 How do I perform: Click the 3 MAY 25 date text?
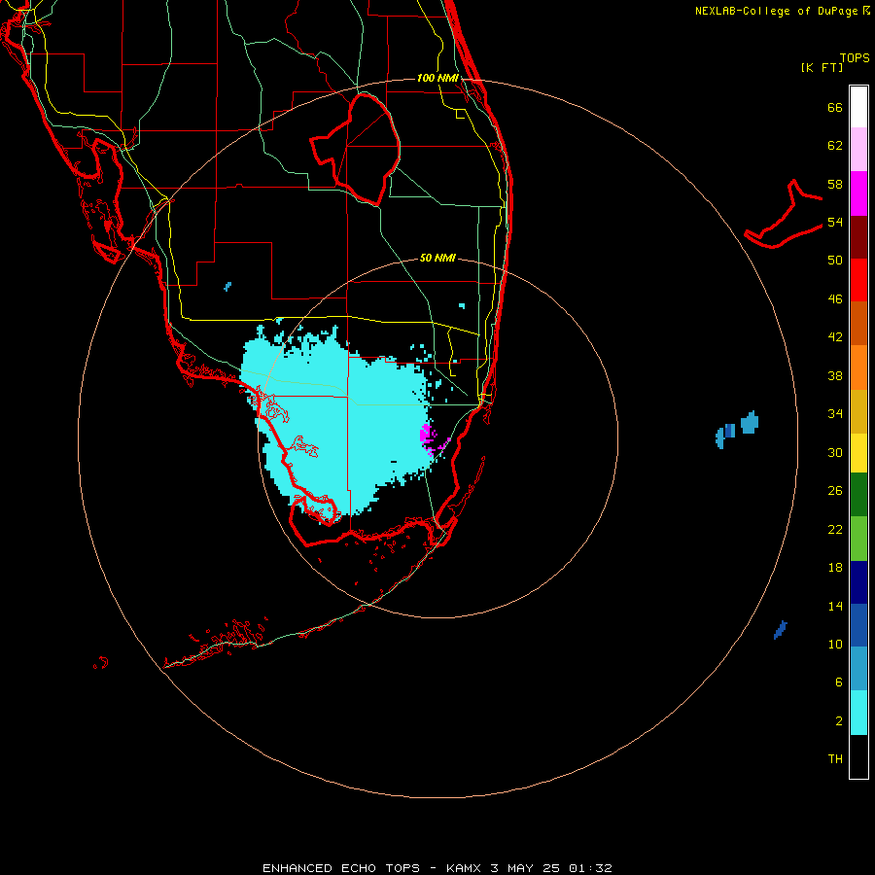pos(525,868)
